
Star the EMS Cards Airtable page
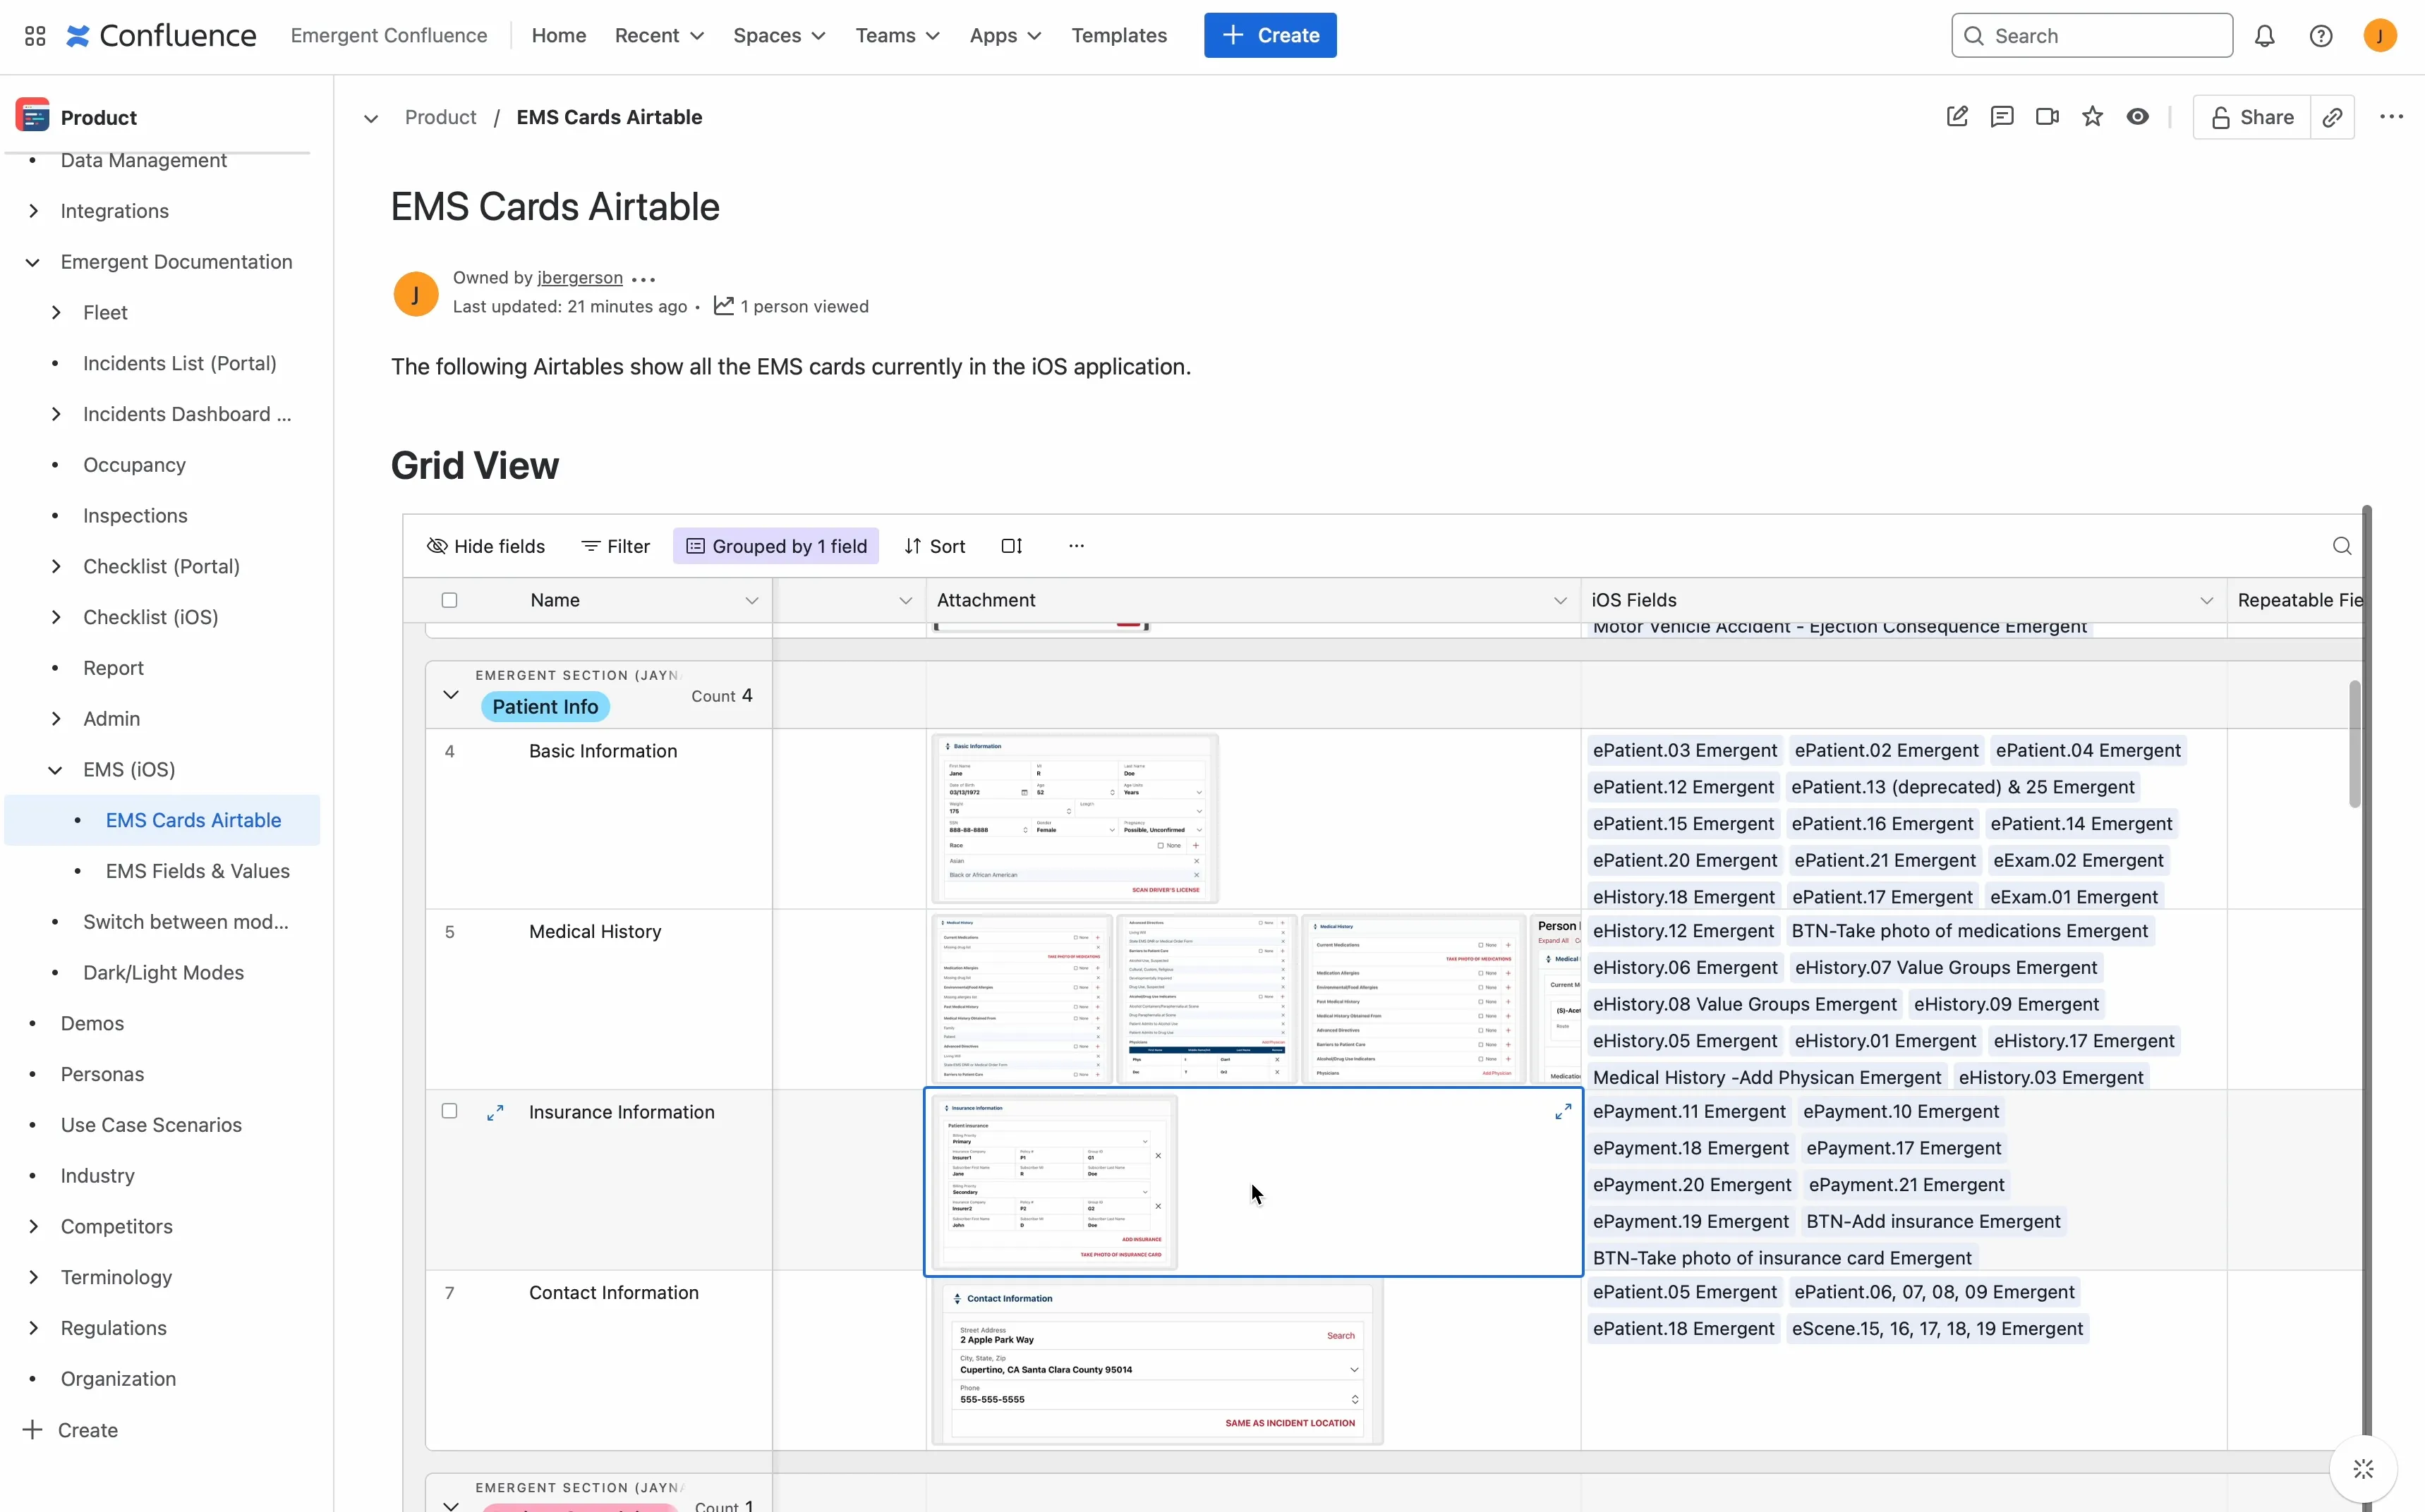(x=2092, y=116)
